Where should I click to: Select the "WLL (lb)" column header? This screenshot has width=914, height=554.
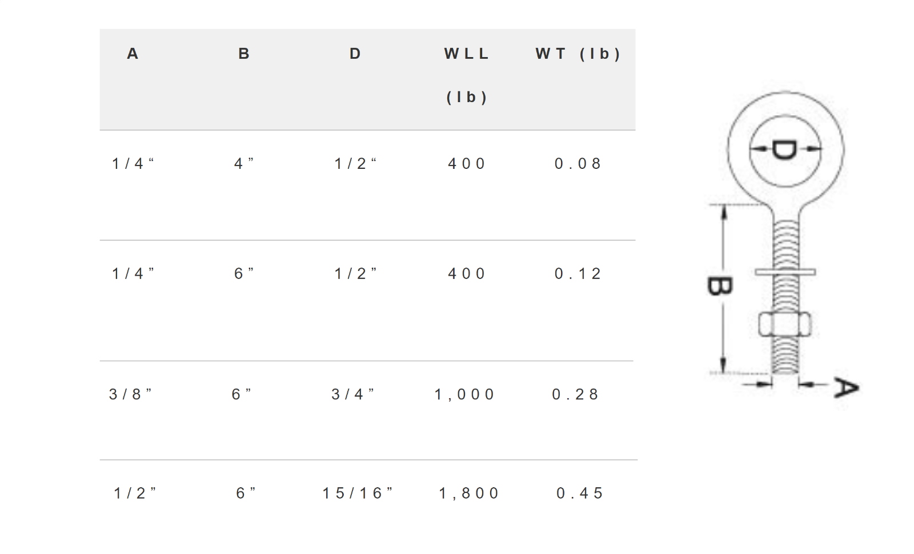(x=467, y=74)
